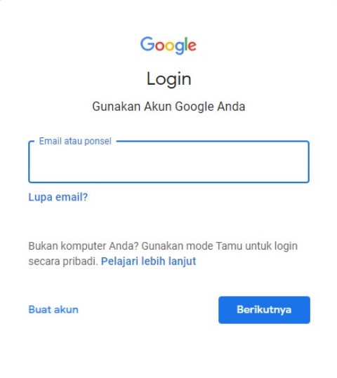The width and height of the screenshot is (337, 378).
Task: Click the green l in Google logo
Action: [186, 44]
